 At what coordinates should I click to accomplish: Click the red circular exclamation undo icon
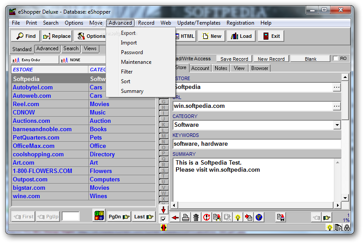point(206,217)
